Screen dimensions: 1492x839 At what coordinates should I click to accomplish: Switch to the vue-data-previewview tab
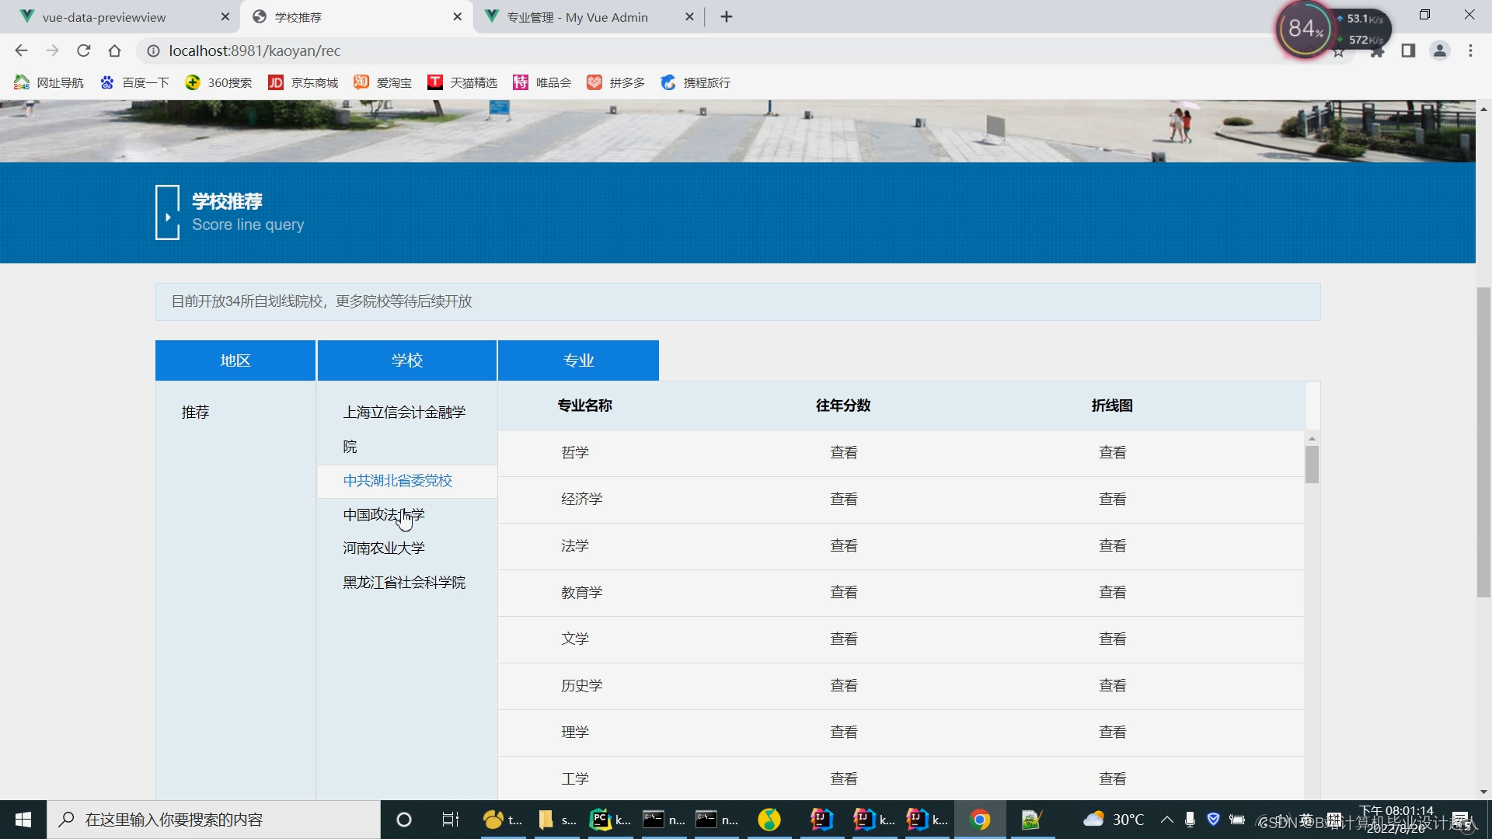coord(104,17)
